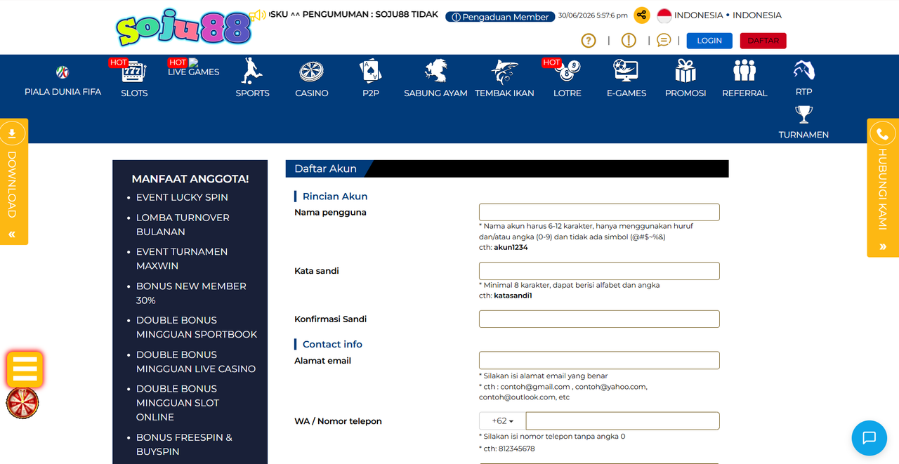Image resolution: width=899 pixels, height=464 pixels.
Task: Click the HUBUNGI KAMI vertical label
Action: [x=883, y=190]
